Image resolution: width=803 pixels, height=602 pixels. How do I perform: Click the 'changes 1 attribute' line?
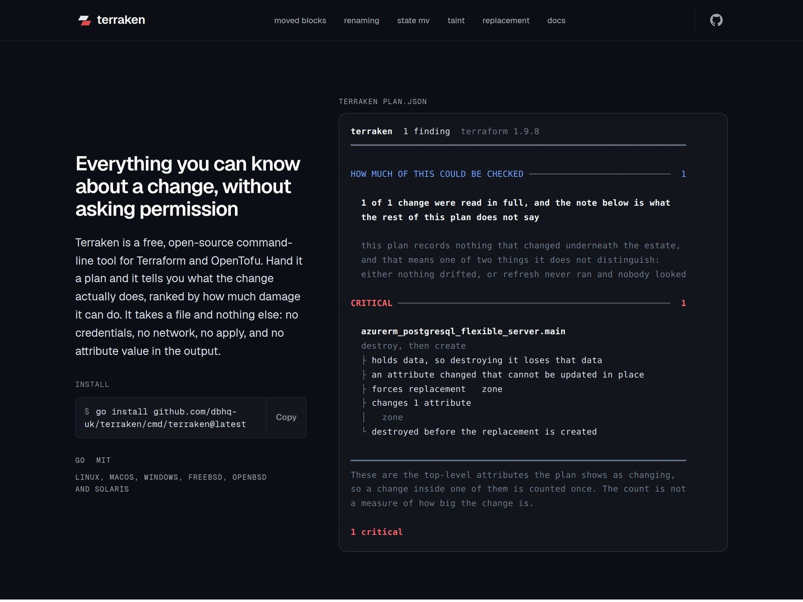pos(422,403)
